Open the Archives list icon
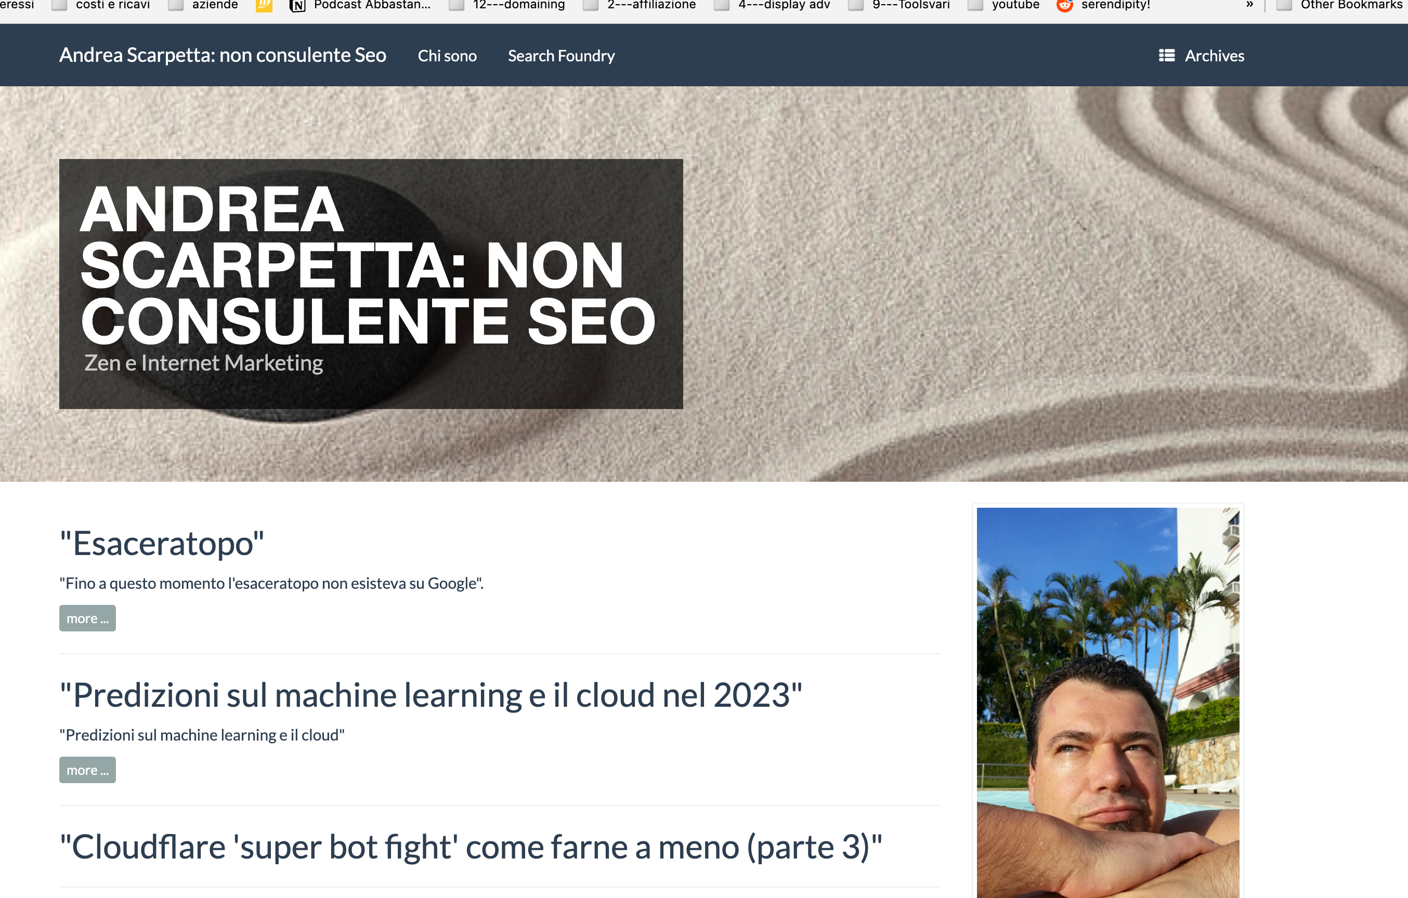 click(1167, 56)
